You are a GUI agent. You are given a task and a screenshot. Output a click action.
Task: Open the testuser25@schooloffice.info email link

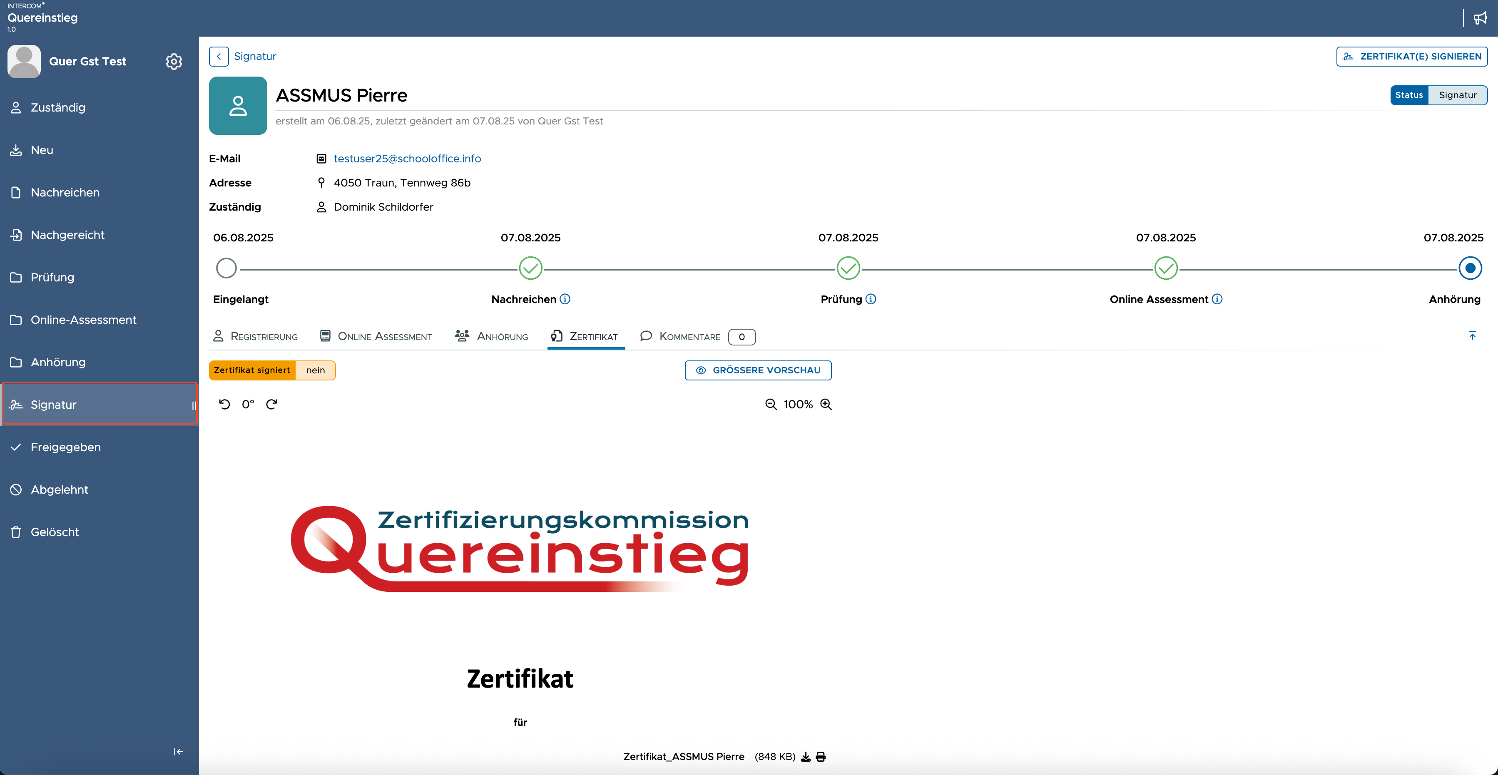tap(407, 159)
